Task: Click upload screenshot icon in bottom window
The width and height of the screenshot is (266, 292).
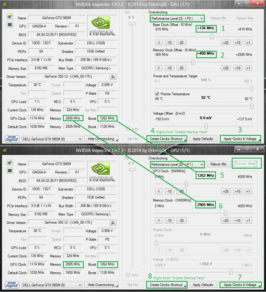Action: point(10,162)
